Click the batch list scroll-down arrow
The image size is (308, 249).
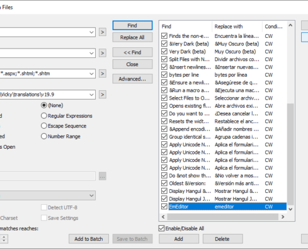pyautogui.click(x=291, y=209)
